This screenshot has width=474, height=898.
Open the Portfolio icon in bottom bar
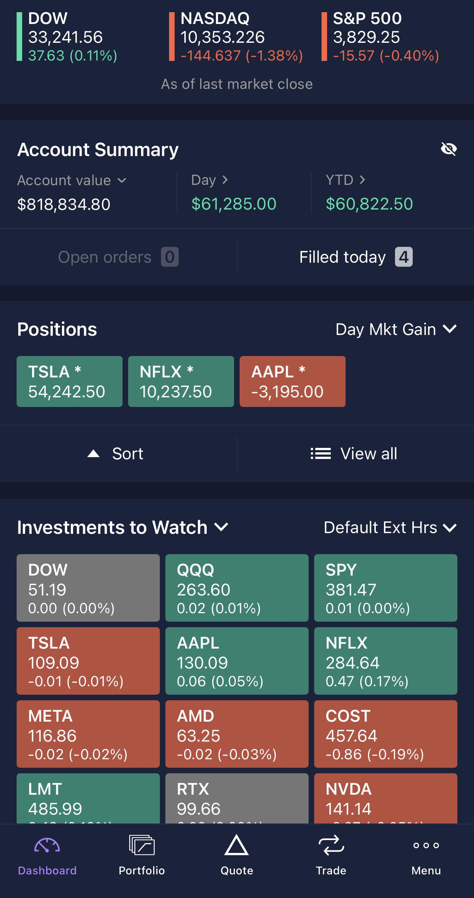(142, 845)
